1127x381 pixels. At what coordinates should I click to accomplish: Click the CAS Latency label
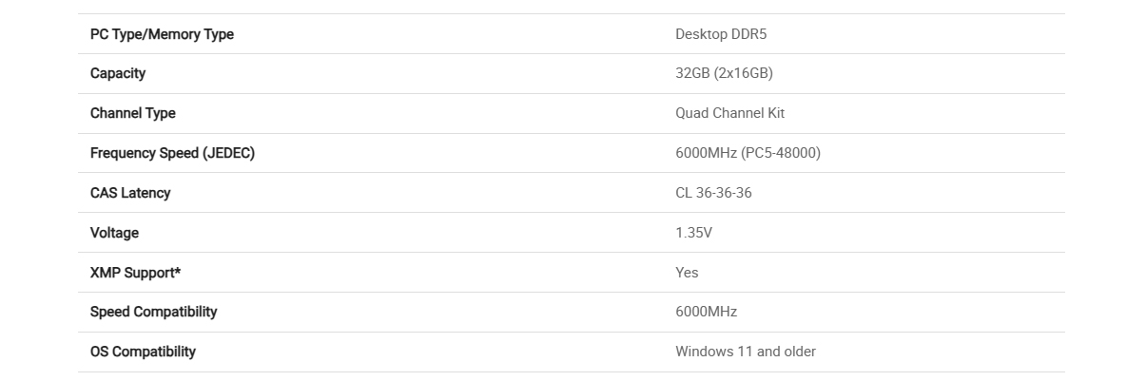130,193
